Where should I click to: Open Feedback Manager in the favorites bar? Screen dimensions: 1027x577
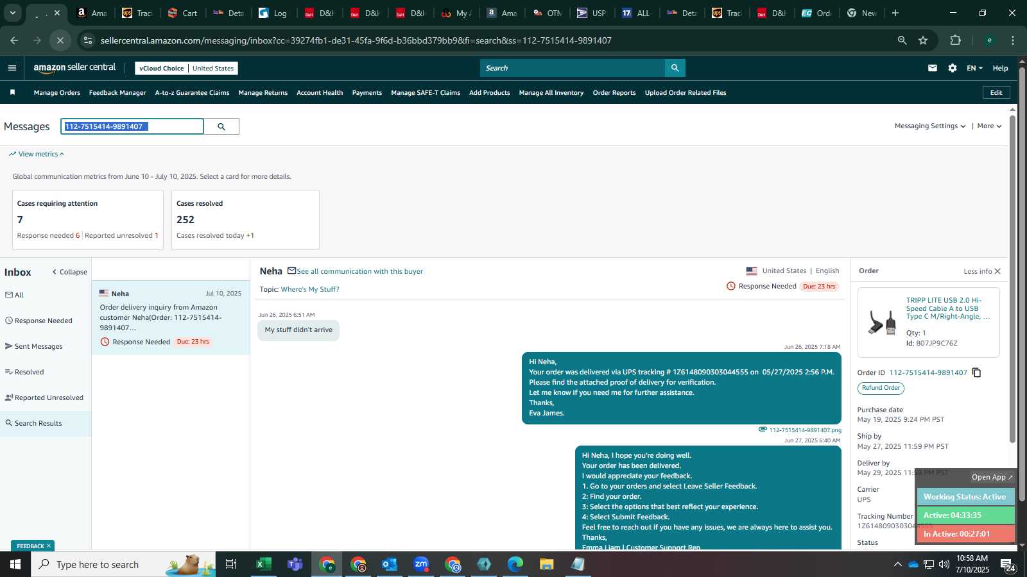tap(117, 92)
